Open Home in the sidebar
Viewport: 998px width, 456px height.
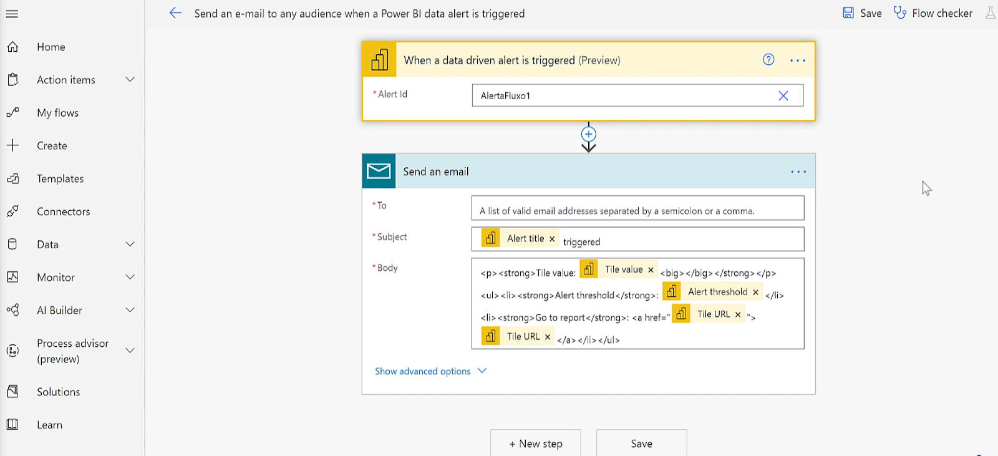tap(51, 47)
